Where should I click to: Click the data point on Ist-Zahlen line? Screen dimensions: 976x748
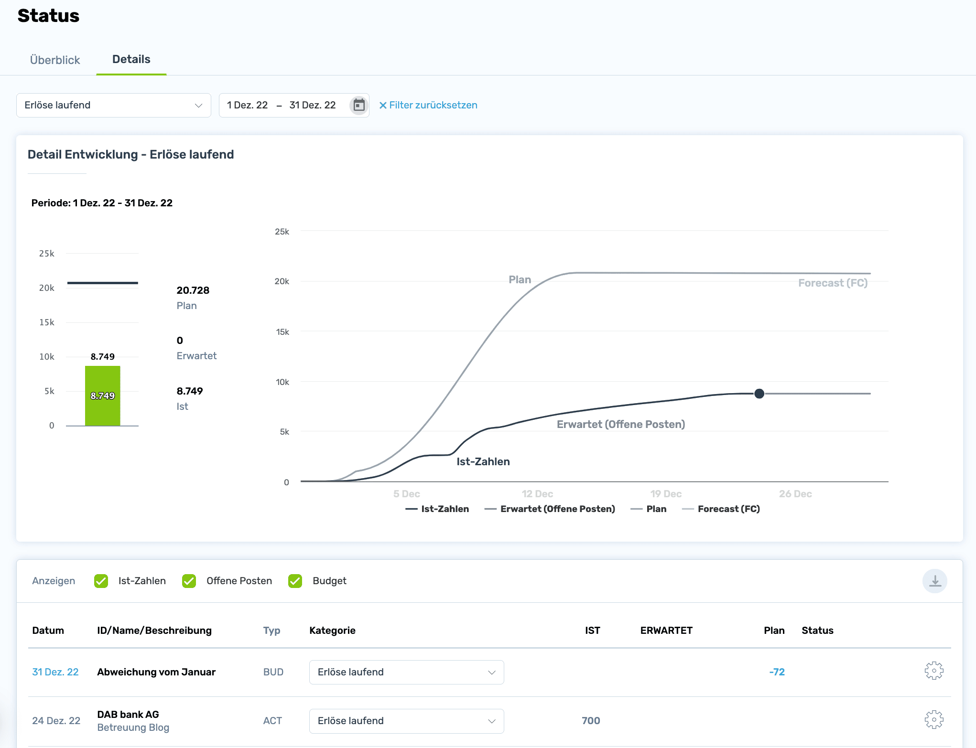point(759,394)
